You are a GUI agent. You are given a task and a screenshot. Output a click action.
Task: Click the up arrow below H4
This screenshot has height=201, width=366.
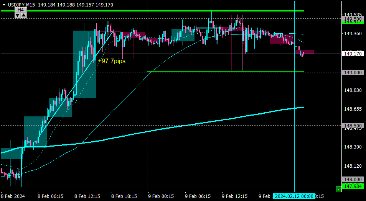coord(24,16)
